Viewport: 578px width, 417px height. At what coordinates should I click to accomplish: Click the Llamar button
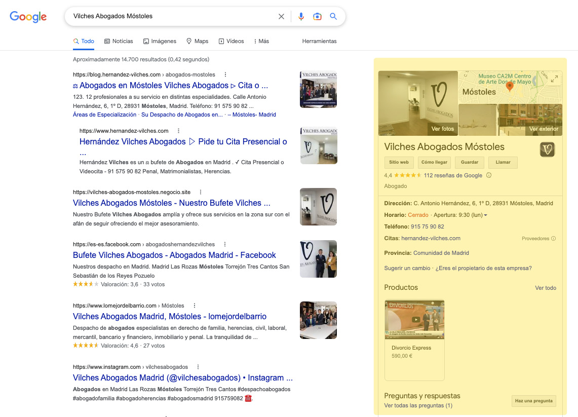pos(503,162)
